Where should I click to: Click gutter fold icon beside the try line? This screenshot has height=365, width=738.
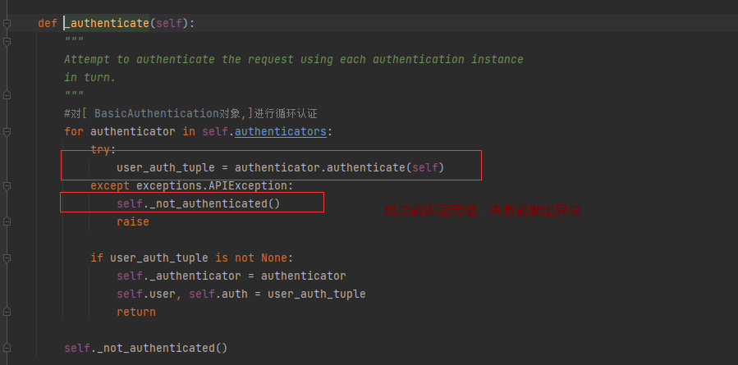(x=6, y=149)
